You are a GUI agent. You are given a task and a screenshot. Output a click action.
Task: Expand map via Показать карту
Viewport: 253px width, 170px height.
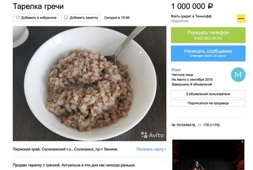tap(150, 149)
